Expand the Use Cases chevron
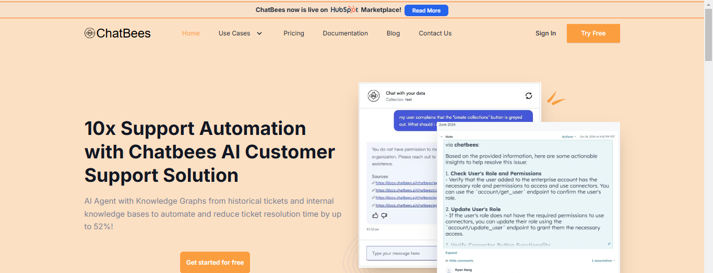This screenshot has width=713, height=273. click(x=259, y=33)
